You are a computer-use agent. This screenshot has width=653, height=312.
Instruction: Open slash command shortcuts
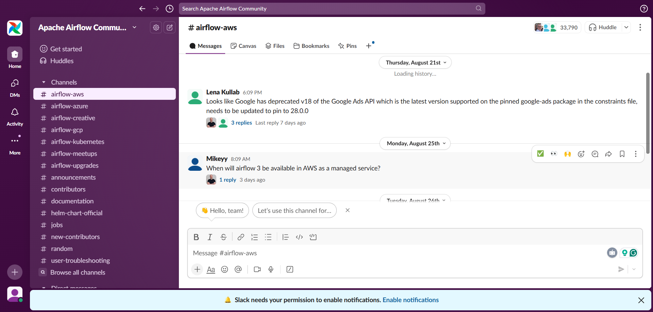pos(290,269)
